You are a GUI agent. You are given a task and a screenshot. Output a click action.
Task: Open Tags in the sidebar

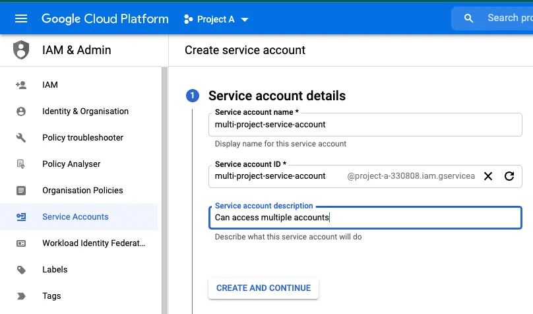pyautogui.click(x=79, y=296)
